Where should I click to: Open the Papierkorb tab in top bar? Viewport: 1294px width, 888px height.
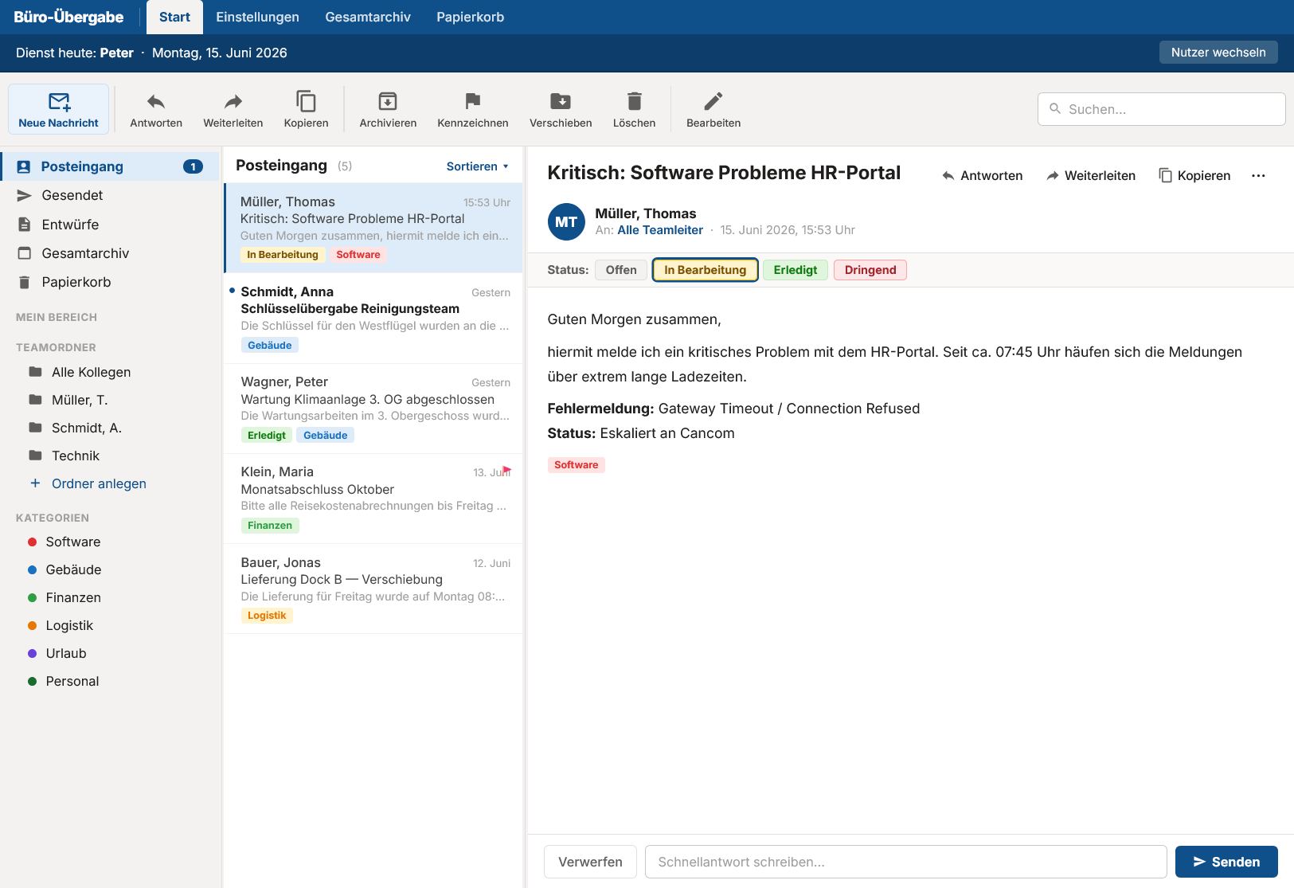coord(470,17)
